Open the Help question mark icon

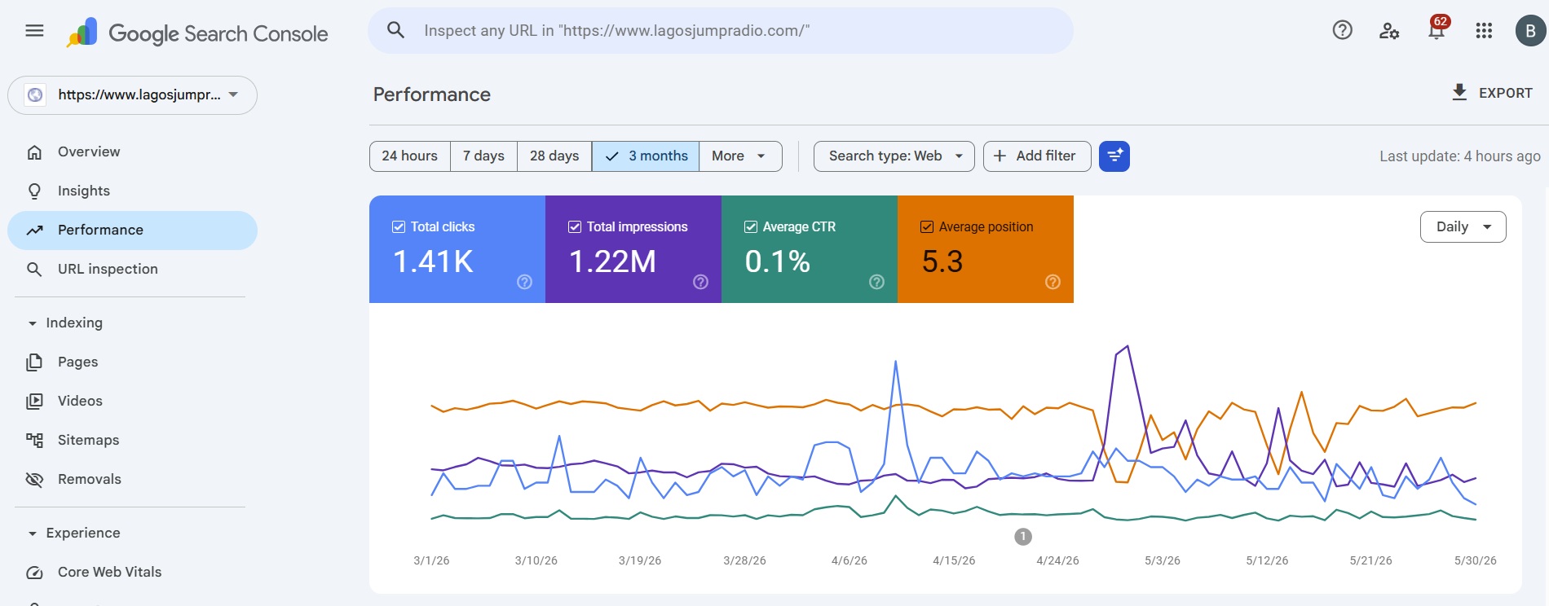(1342, 30)
